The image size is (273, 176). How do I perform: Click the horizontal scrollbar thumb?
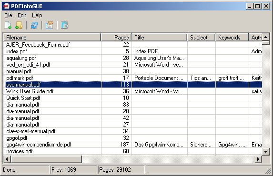[46, 159]
